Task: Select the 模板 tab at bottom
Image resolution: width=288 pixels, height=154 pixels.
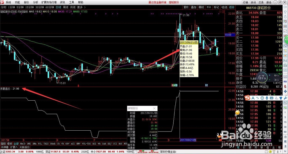Action: (x=10, y=144)
